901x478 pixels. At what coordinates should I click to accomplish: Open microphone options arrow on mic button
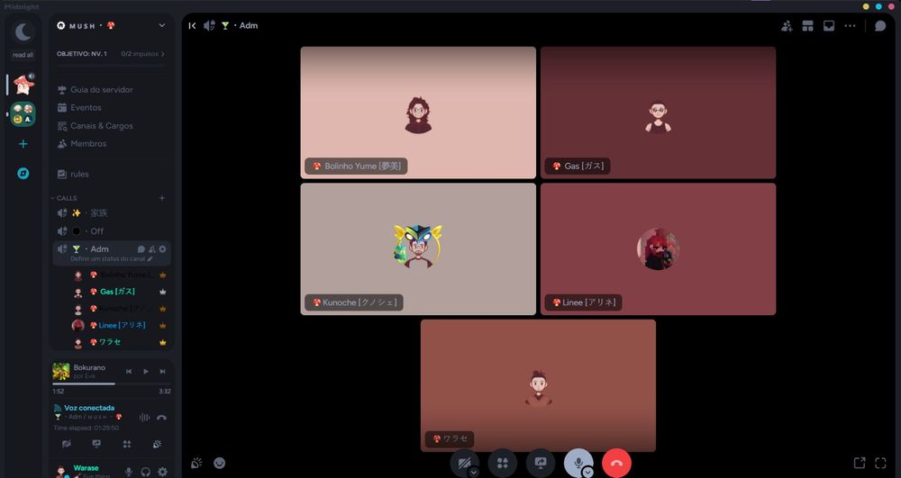pyautogui.click(x=587, y=473)
